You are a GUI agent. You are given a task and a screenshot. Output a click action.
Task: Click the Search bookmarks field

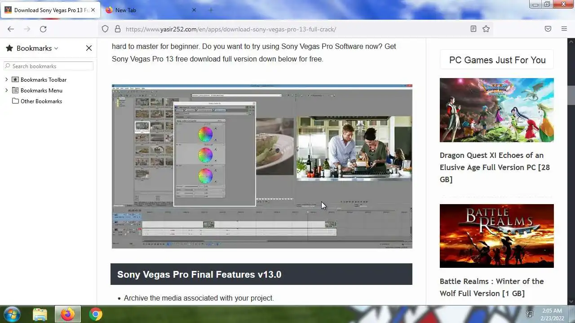pos(49,66)
